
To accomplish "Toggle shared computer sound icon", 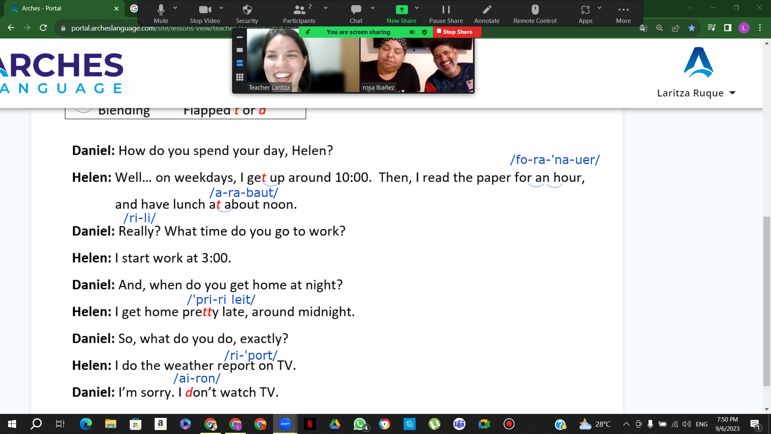I will (x=412, y=32).
